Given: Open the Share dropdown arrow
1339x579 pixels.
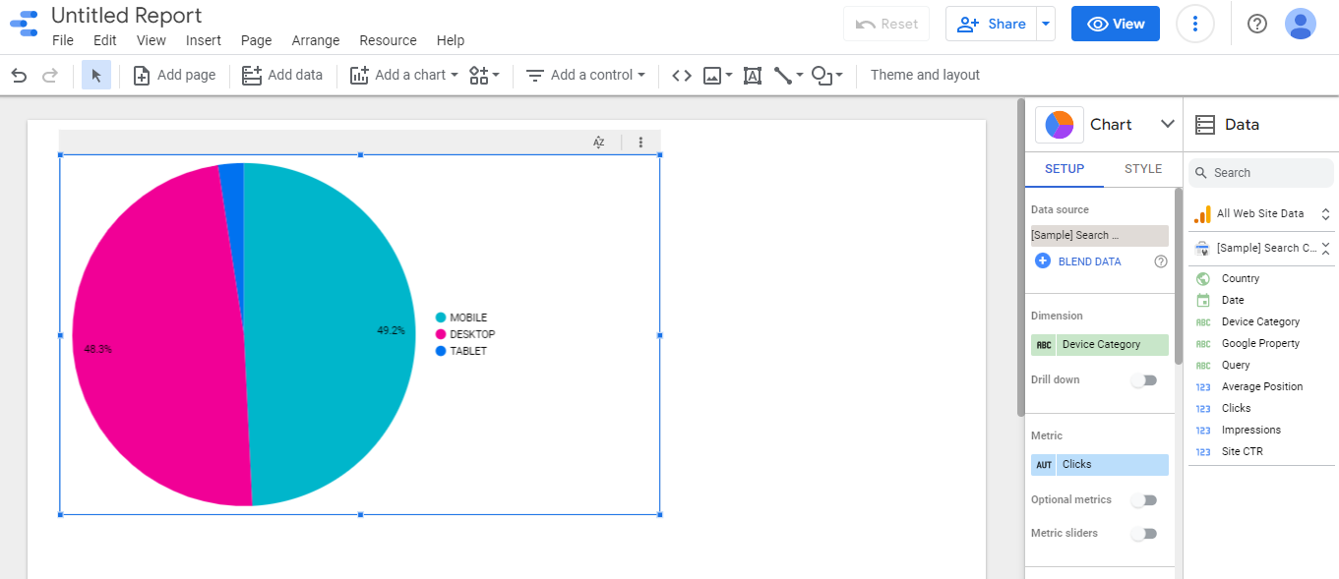Looking at the screenshot, I should click(x=1046, y=24).
